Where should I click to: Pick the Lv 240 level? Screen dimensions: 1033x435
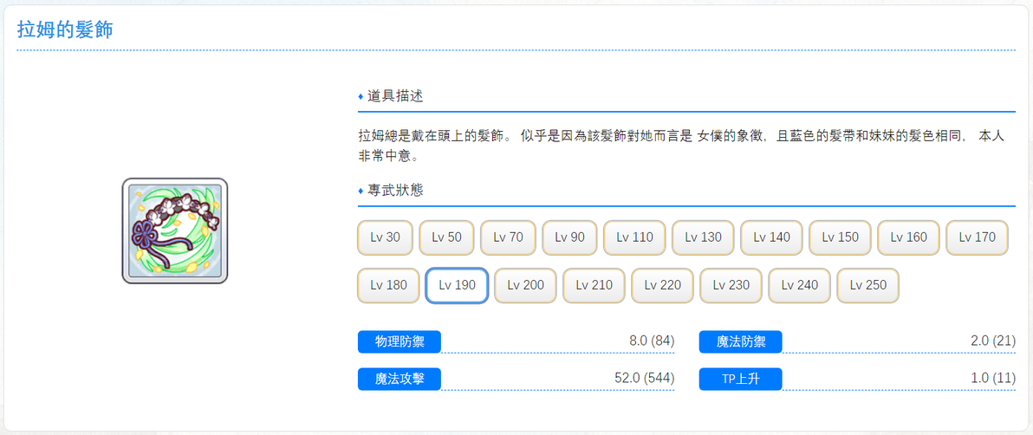(800, 285)
